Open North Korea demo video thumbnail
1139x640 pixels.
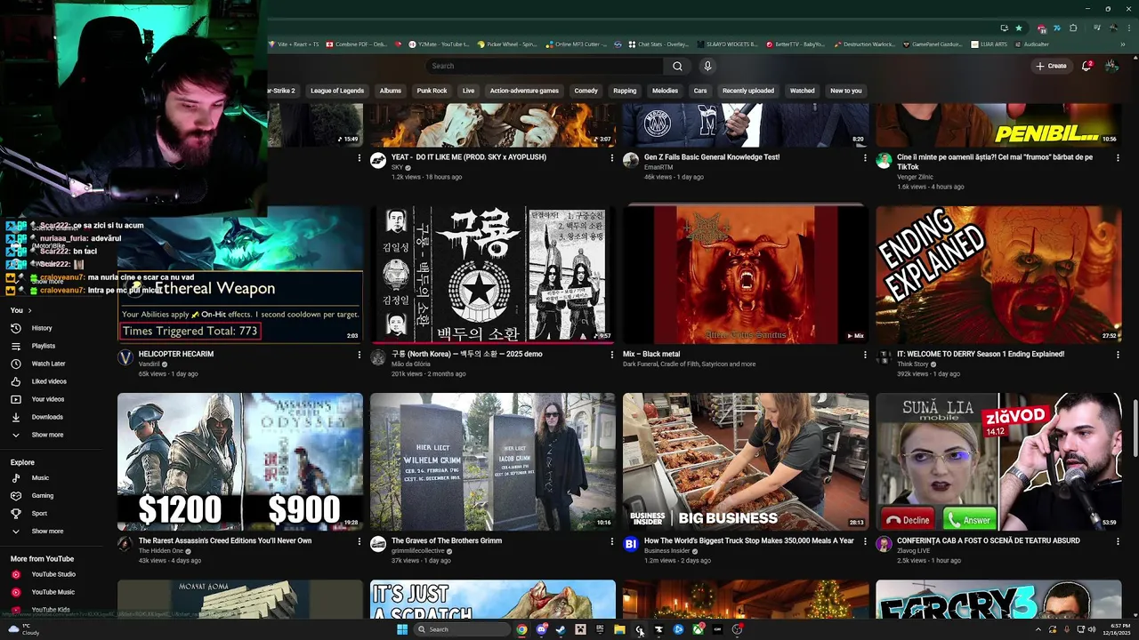(493, 275)
